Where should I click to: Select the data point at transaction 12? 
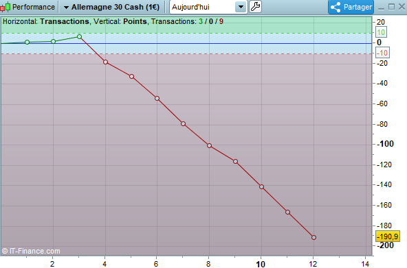[x=313, y=237]
